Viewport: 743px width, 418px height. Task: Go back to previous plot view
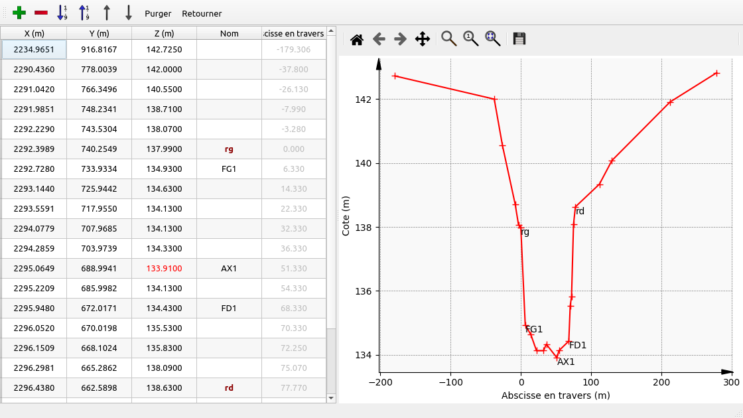pos(379,39)
